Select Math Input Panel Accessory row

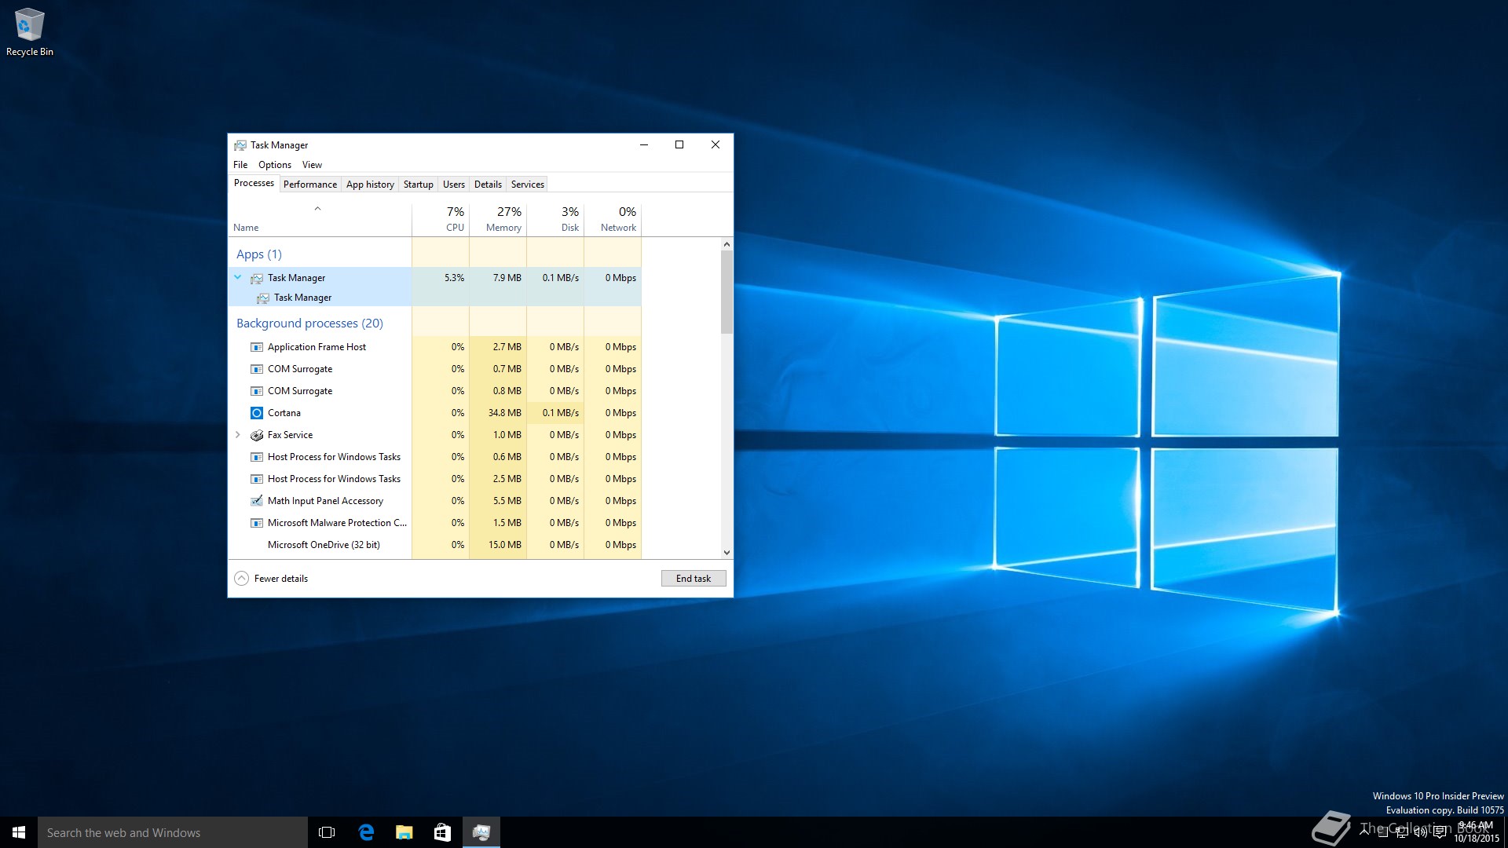coord(435,501)
